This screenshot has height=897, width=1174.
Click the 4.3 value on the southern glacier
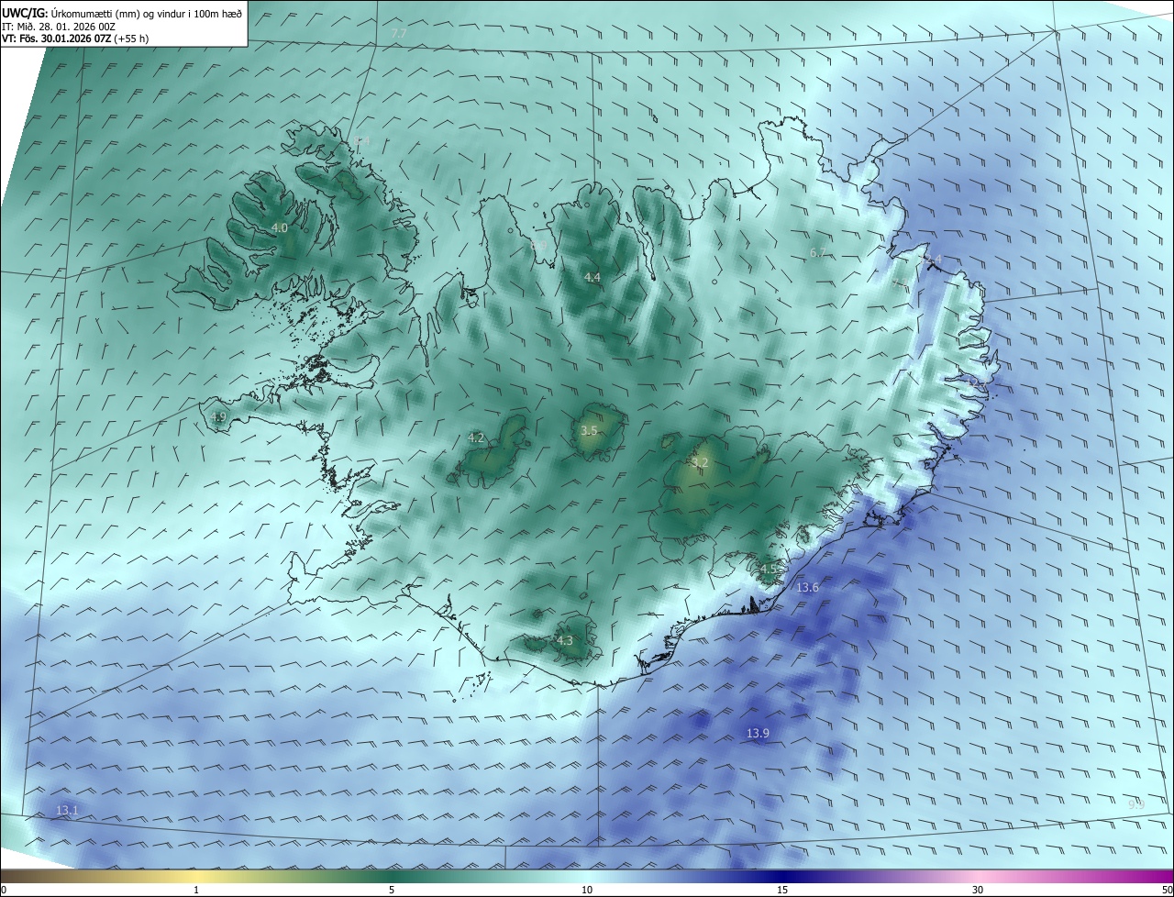[564, 640]
